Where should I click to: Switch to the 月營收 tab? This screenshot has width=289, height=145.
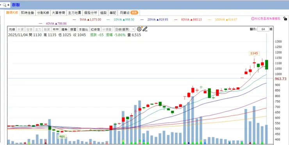(128, 13)
